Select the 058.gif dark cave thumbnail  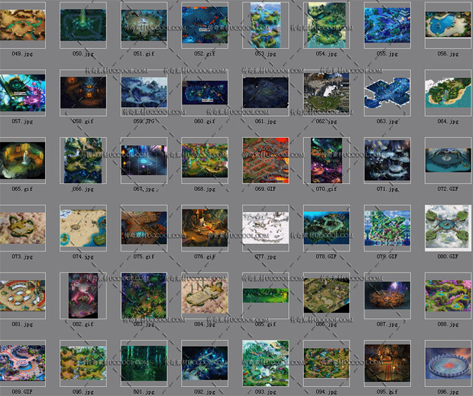[x=83, y=93]
